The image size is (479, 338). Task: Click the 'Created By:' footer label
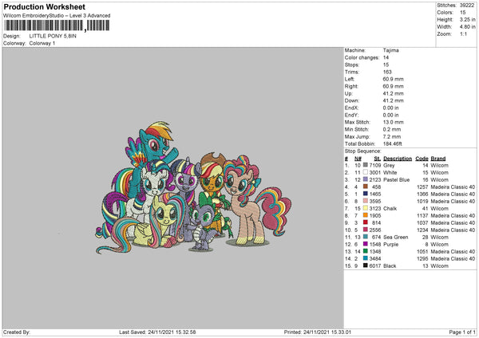[17, 332]
